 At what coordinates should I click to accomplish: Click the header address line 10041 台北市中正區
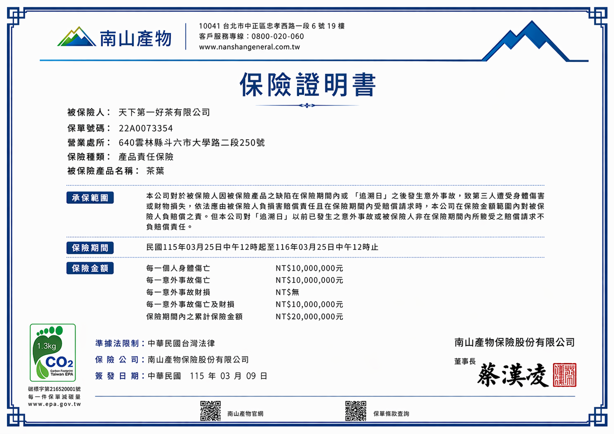point(272,26)
